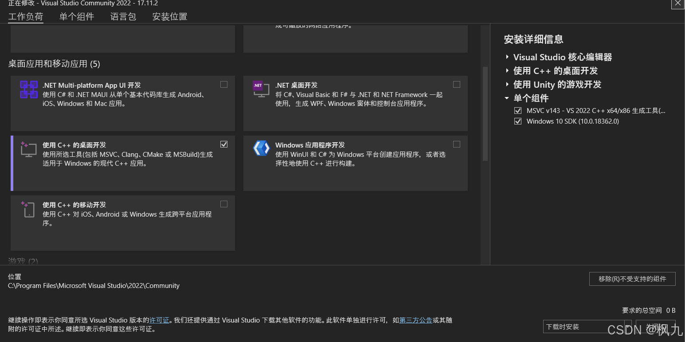Click the 使用 C++ 的桌面开发 icon
Viewport: 685px width, 342px height.
28,149
